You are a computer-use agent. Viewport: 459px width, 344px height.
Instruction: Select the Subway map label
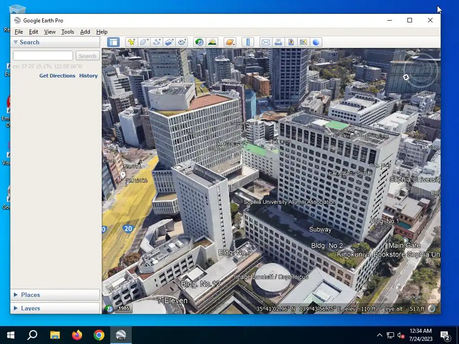[x=320, y=230]
